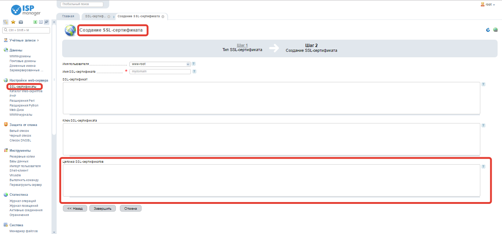502x234 pixels.
Task: Open the Имя пользователя www-root dropdown
Action: tap(160, 64)
